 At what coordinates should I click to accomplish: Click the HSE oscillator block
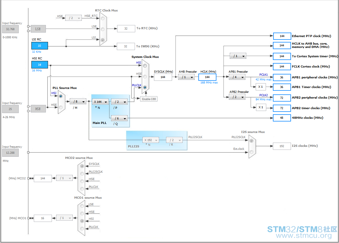(38, 109)
